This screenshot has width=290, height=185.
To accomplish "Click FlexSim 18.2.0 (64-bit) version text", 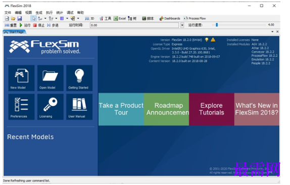I will (187, 40).
